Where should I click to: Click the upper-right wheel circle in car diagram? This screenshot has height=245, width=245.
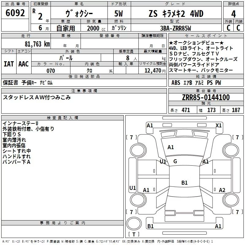coord(231,150)
